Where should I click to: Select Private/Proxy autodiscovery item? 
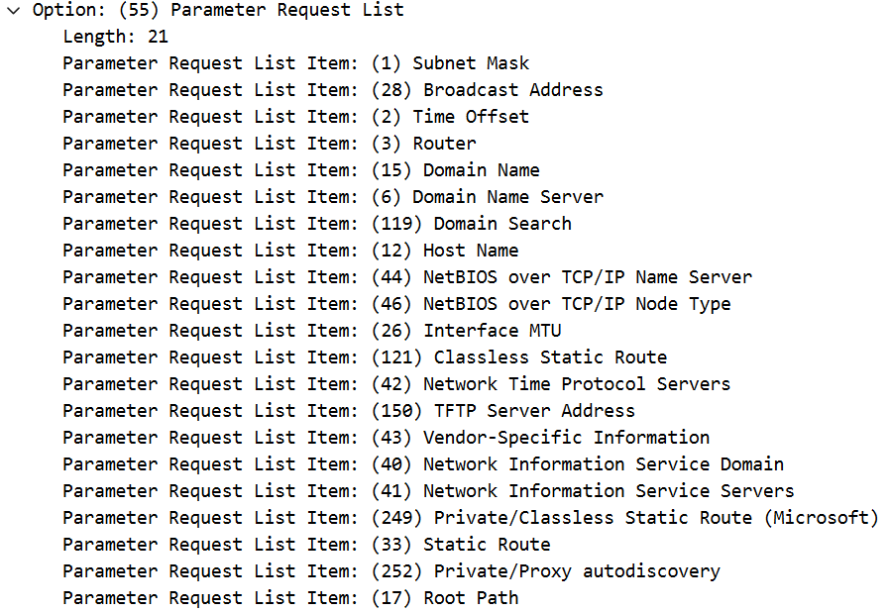pos(390,571)
